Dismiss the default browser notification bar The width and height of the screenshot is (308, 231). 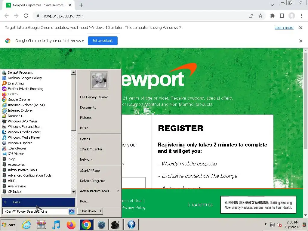[300, 41]
